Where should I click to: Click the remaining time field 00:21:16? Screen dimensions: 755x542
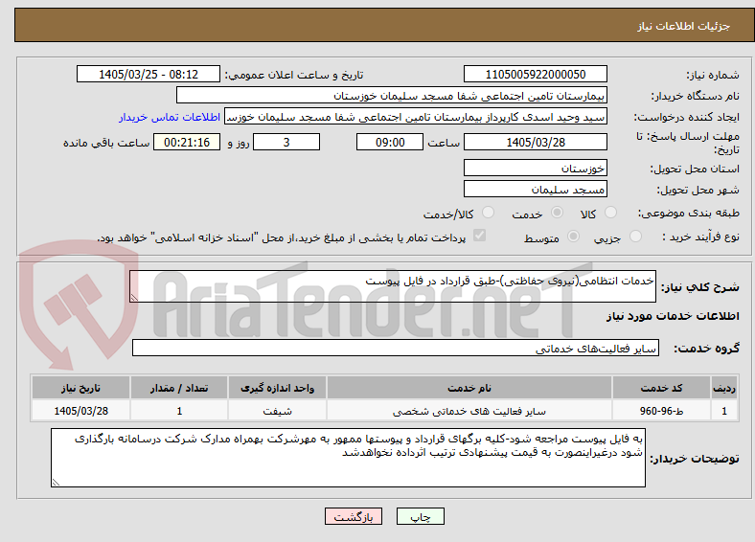click(x=187, y=142)
